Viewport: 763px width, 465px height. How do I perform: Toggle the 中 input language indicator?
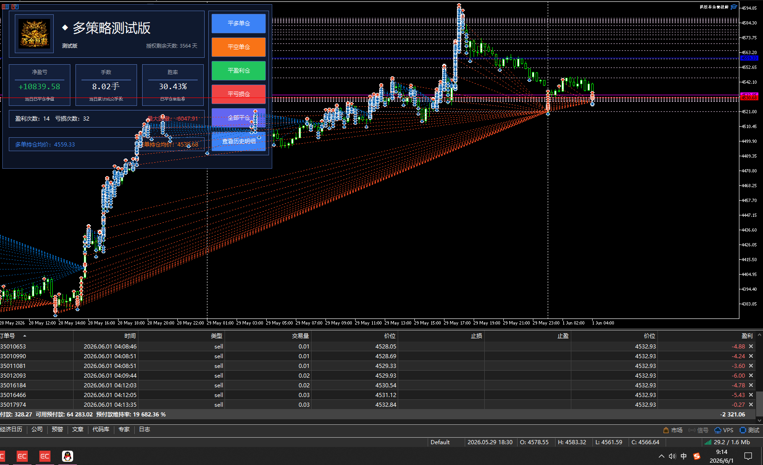[684, 456]
